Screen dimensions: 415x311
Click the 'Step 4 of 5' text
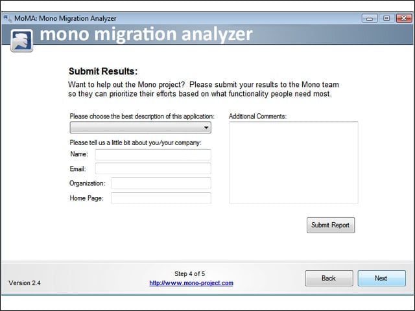coord(190,273)
